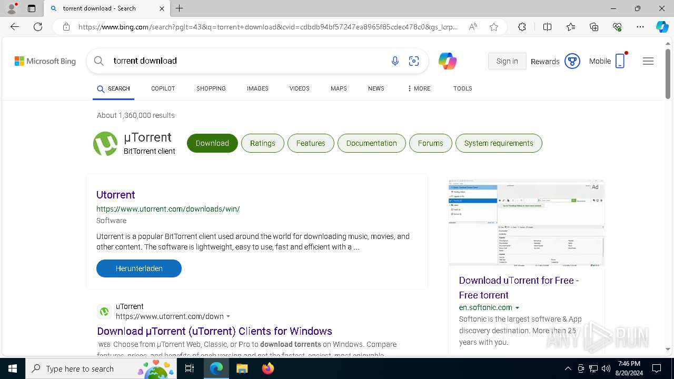Open Download µTorrent Clients for Windows link
The height and width of the screenshot is (379, 674).
coord(214,331)
